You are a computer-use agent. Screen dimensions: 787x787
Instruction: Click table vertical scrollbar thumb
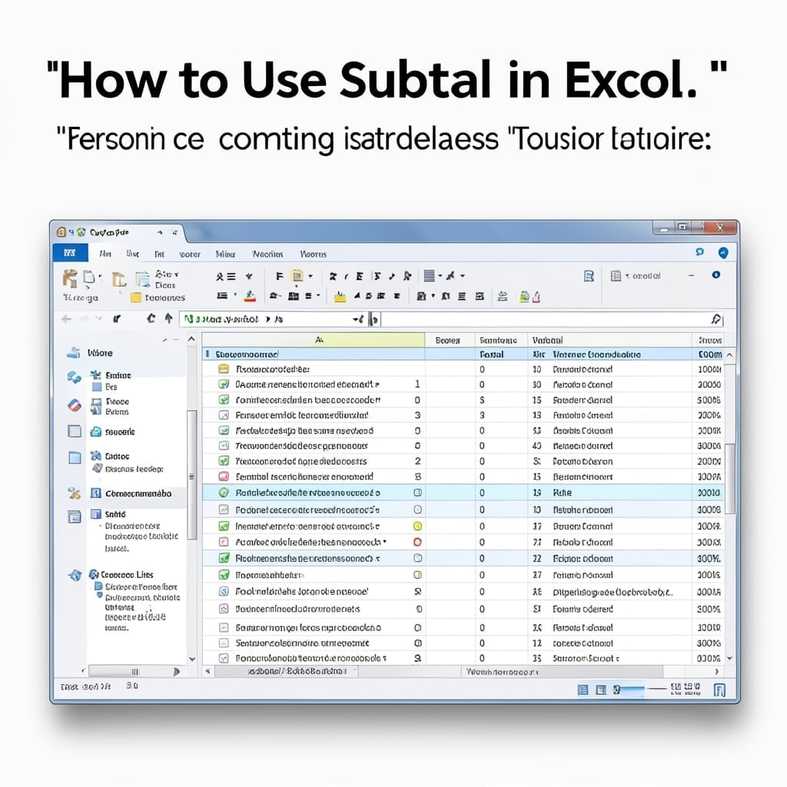(730, 478)
